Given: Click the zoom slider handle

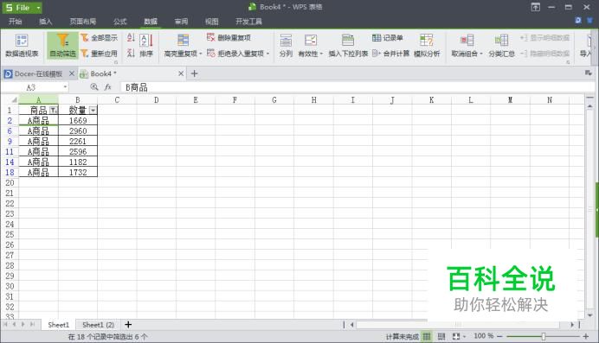Looking at the screenshot, I should tap(544, 336).
